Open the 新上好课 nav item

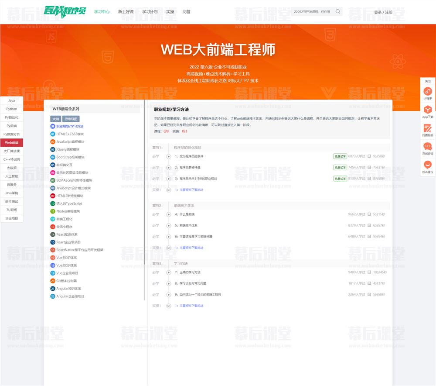[126, 12]
